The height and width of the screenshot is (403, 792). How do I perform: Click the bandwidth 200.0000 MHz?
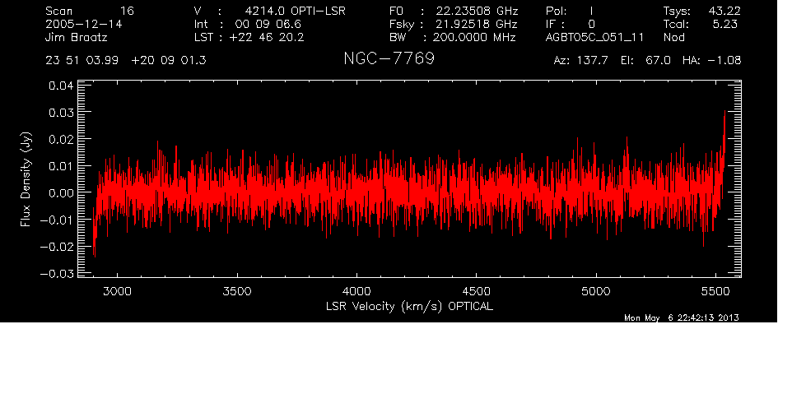(474, 37)
